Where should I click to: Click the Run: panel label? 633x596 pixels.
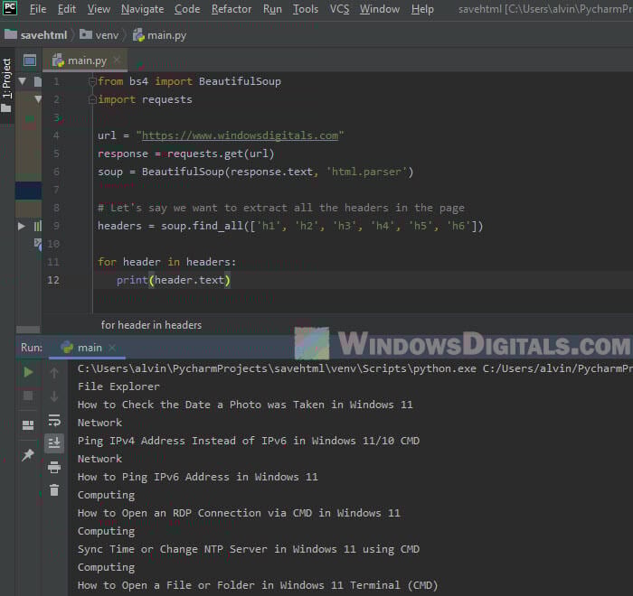[32, 348]
